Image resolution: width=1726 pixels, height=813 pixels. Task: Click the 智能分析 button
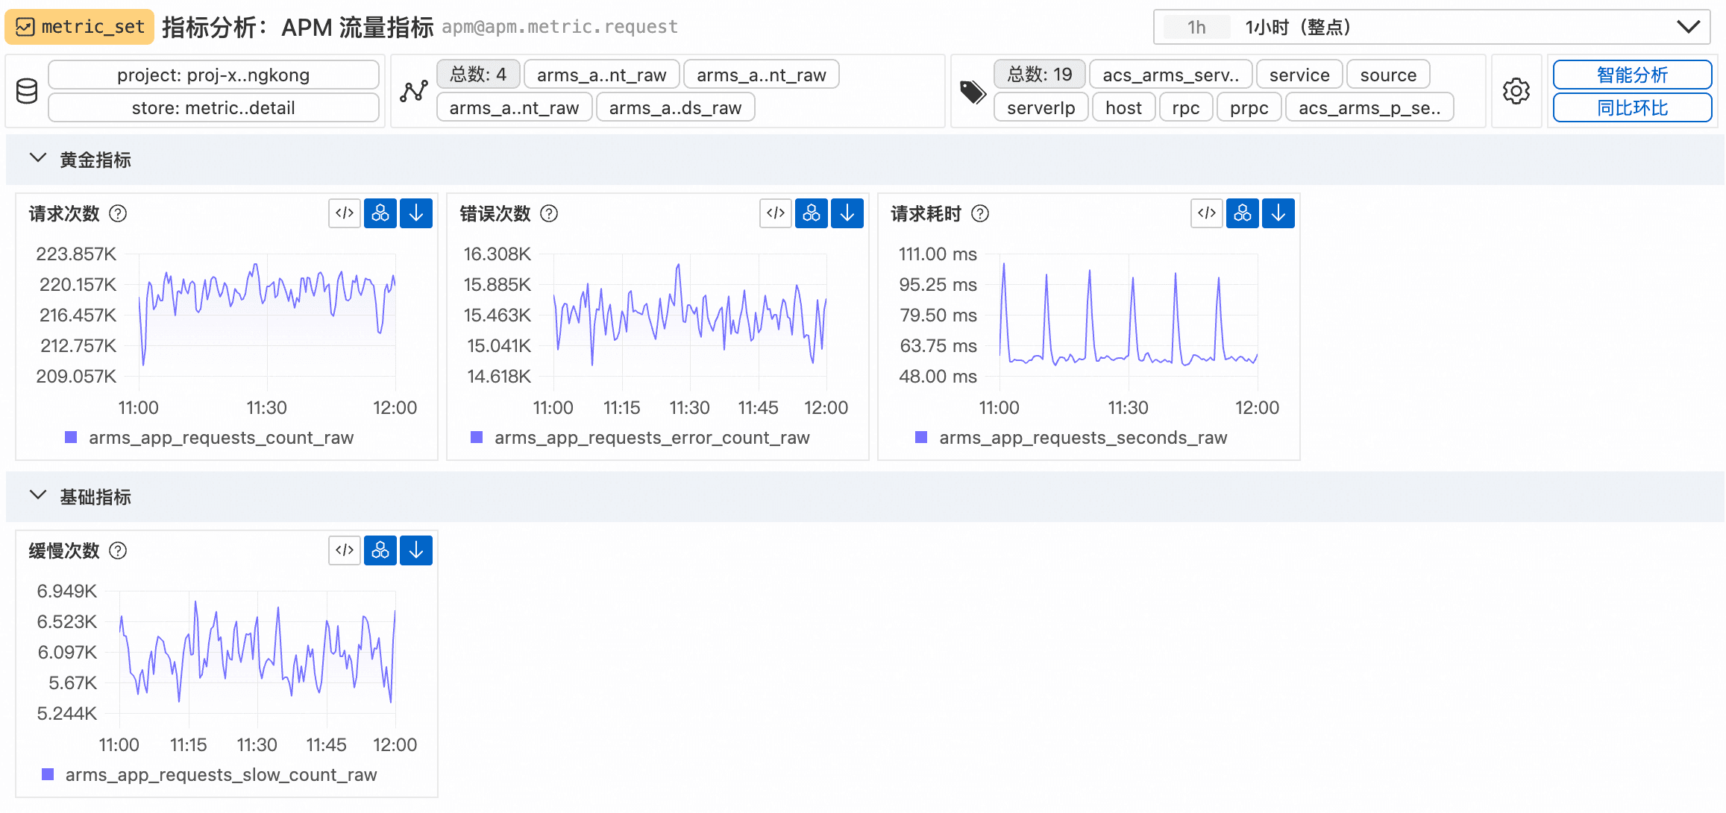[1631, 75]
